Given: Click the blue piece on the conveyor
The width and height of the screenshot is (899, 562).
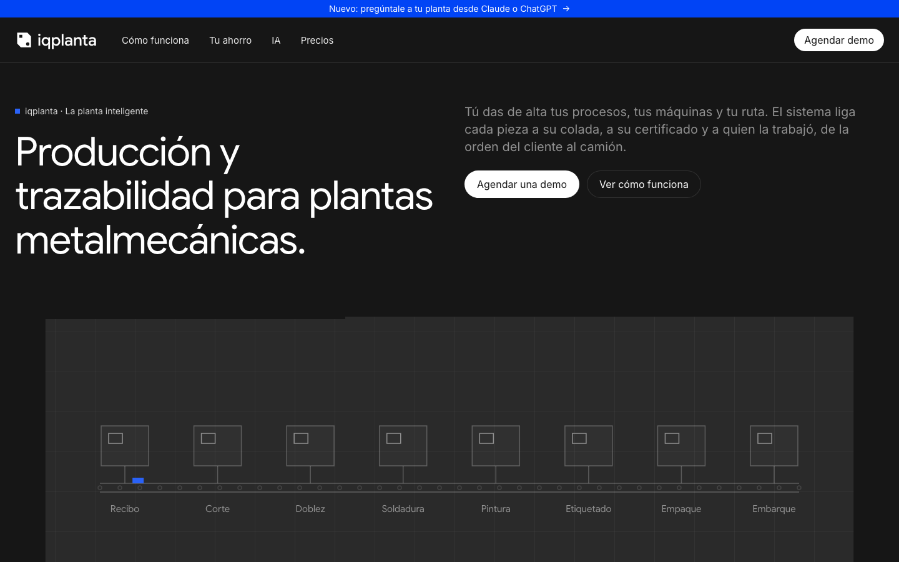Looking at the screenshot, I should [x=138, y=480].
